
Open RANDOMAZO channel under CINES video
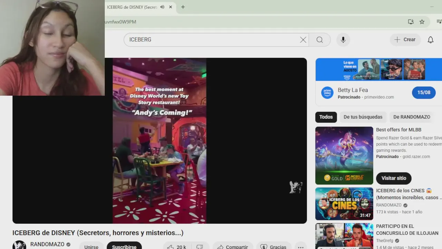point(389,205)
